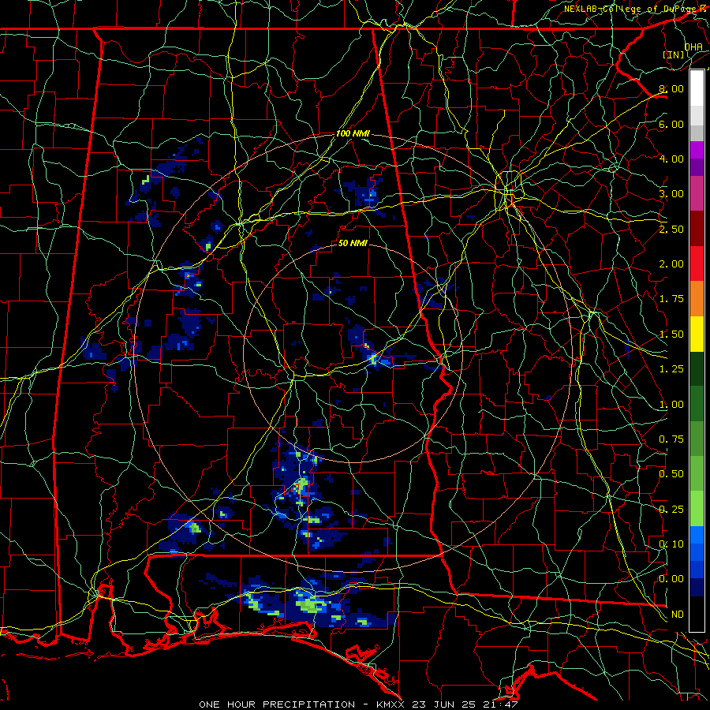
Task: Select the dark red swatch in the legend
Action: coord(697,229)
